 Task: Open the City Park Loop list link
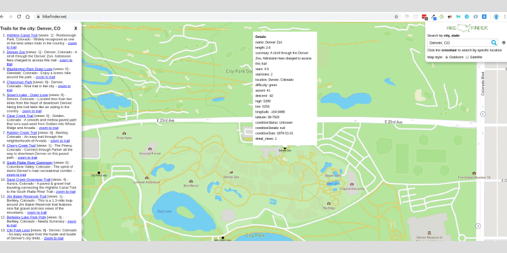click(18, 230)
